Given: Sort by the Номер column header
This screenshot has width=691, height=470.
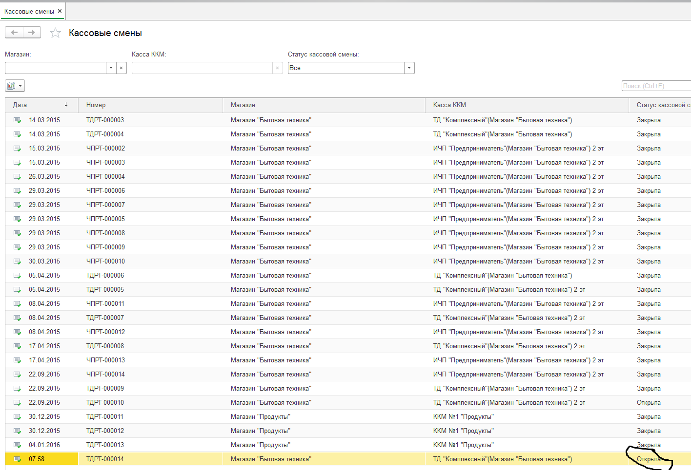Looking at the screenshot, I should (150, 105).
